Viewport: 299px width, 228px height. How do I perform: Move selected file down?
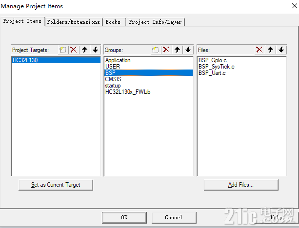[281, 50]
